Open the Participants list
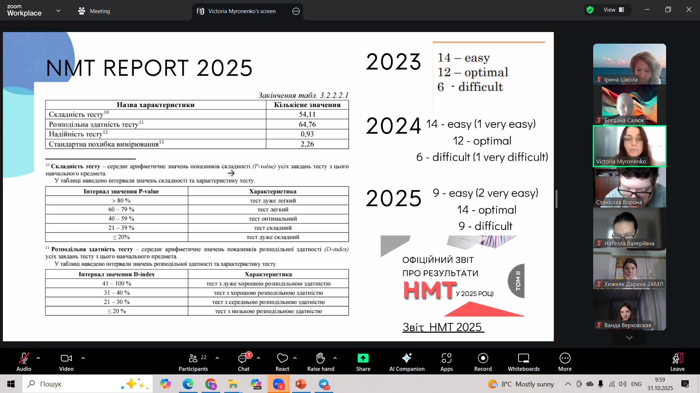Viewport: 700px width, 393px height. click(193, 358)
